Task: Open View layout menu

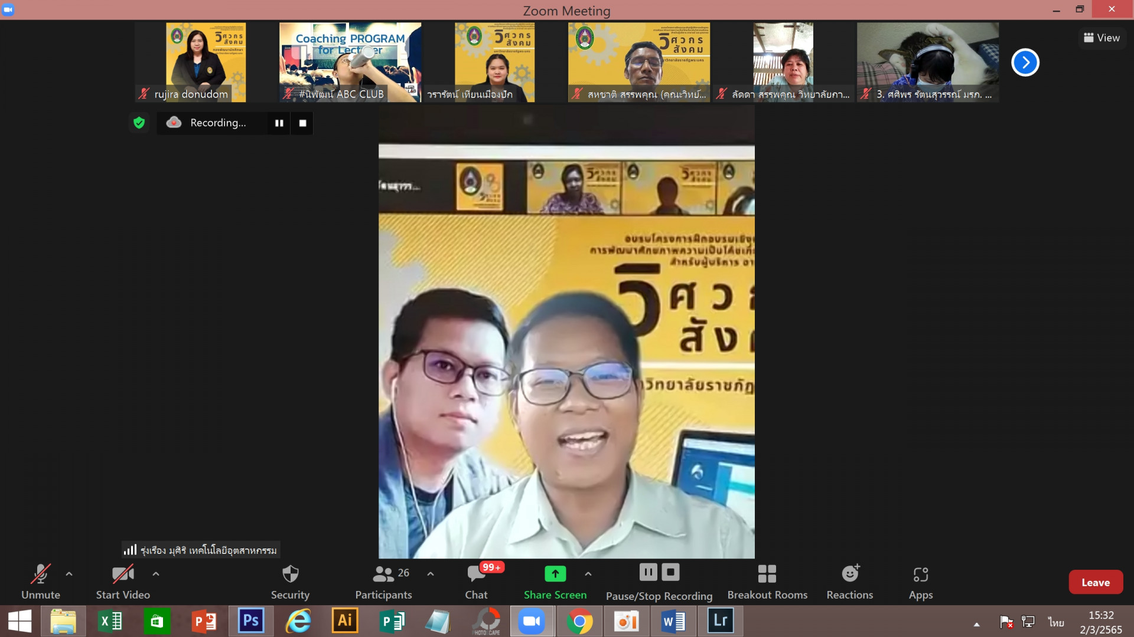Action: (x=1102, y=38)
